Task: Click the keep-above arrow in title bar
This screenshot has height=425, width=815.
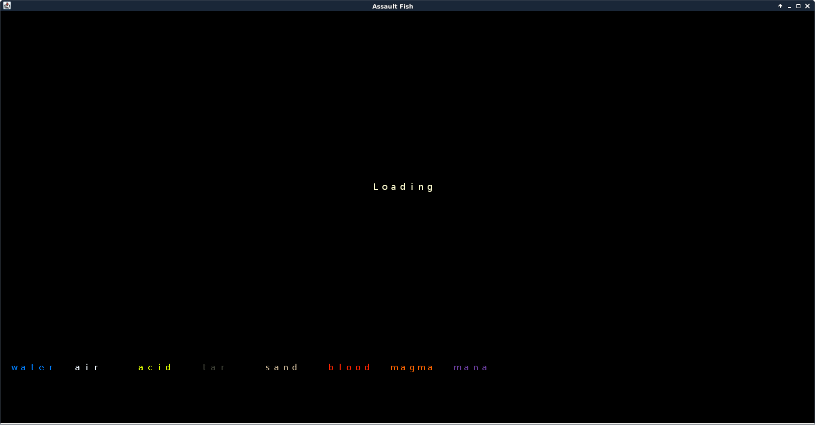Action: (x=780, y=6)
